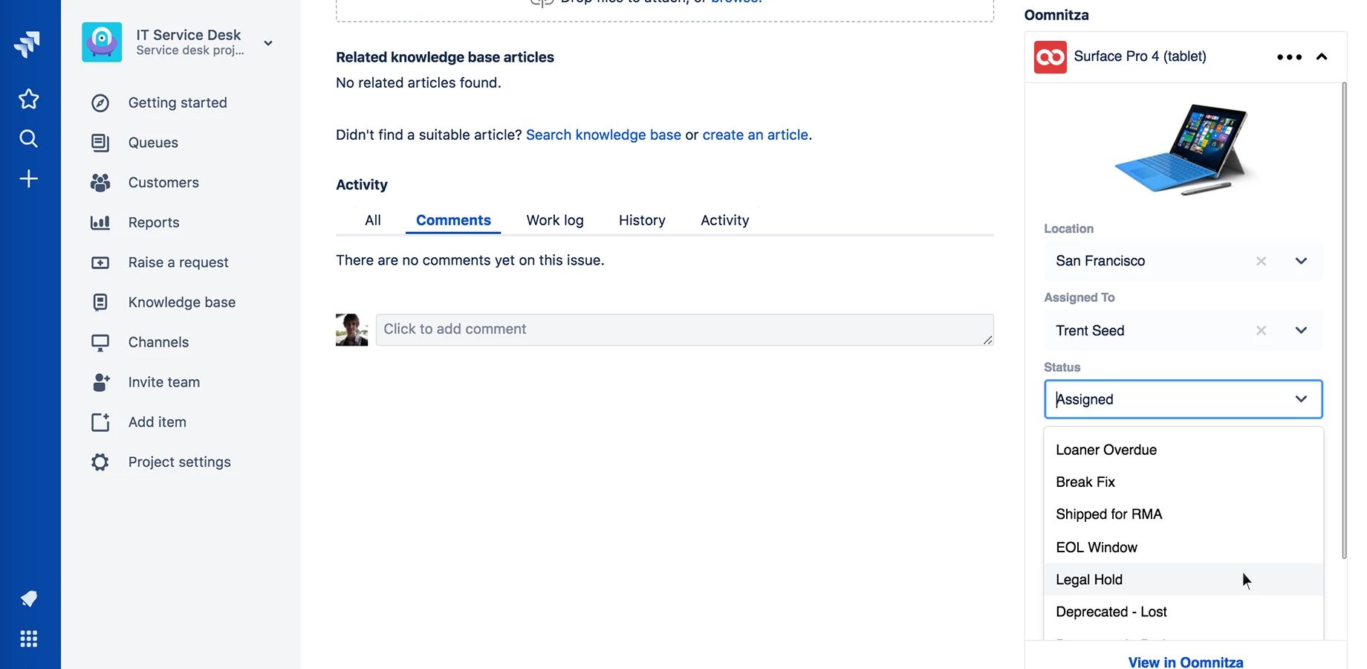1367x669 pixels.
Task: Clear San Francisco location value
Action: (x=1261, y=261)
